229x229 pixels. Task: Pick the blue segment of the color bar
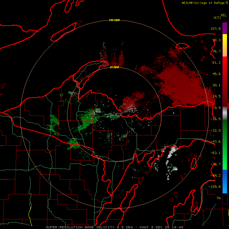point(225,181)
